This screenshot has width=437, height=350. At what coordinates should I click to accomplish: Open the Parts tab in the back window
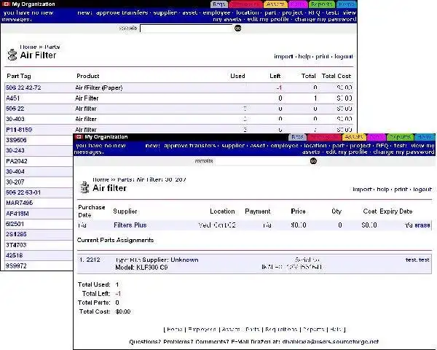[298, 4]
